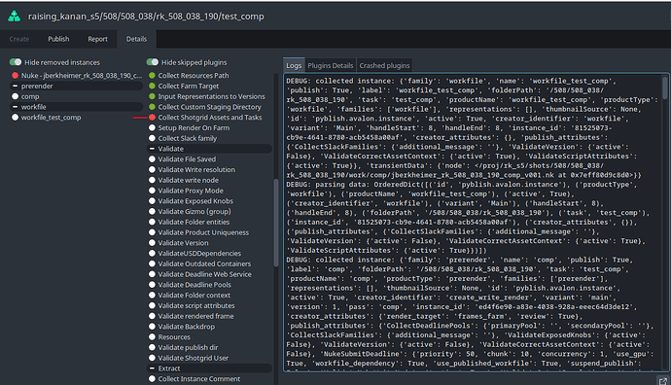Click red error dot for Collect Shotgrid Assets
The image size is (671, 385).
(152, 118)
